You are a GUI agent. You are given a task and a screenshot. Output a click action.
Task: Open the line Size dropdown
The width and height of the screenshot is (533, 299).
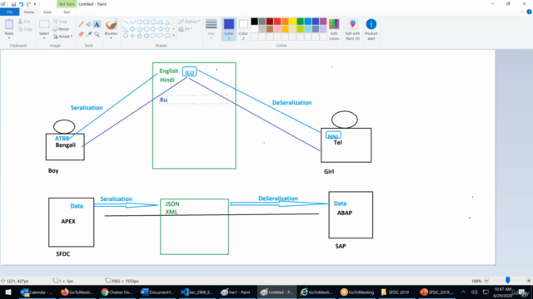(211, 29)
